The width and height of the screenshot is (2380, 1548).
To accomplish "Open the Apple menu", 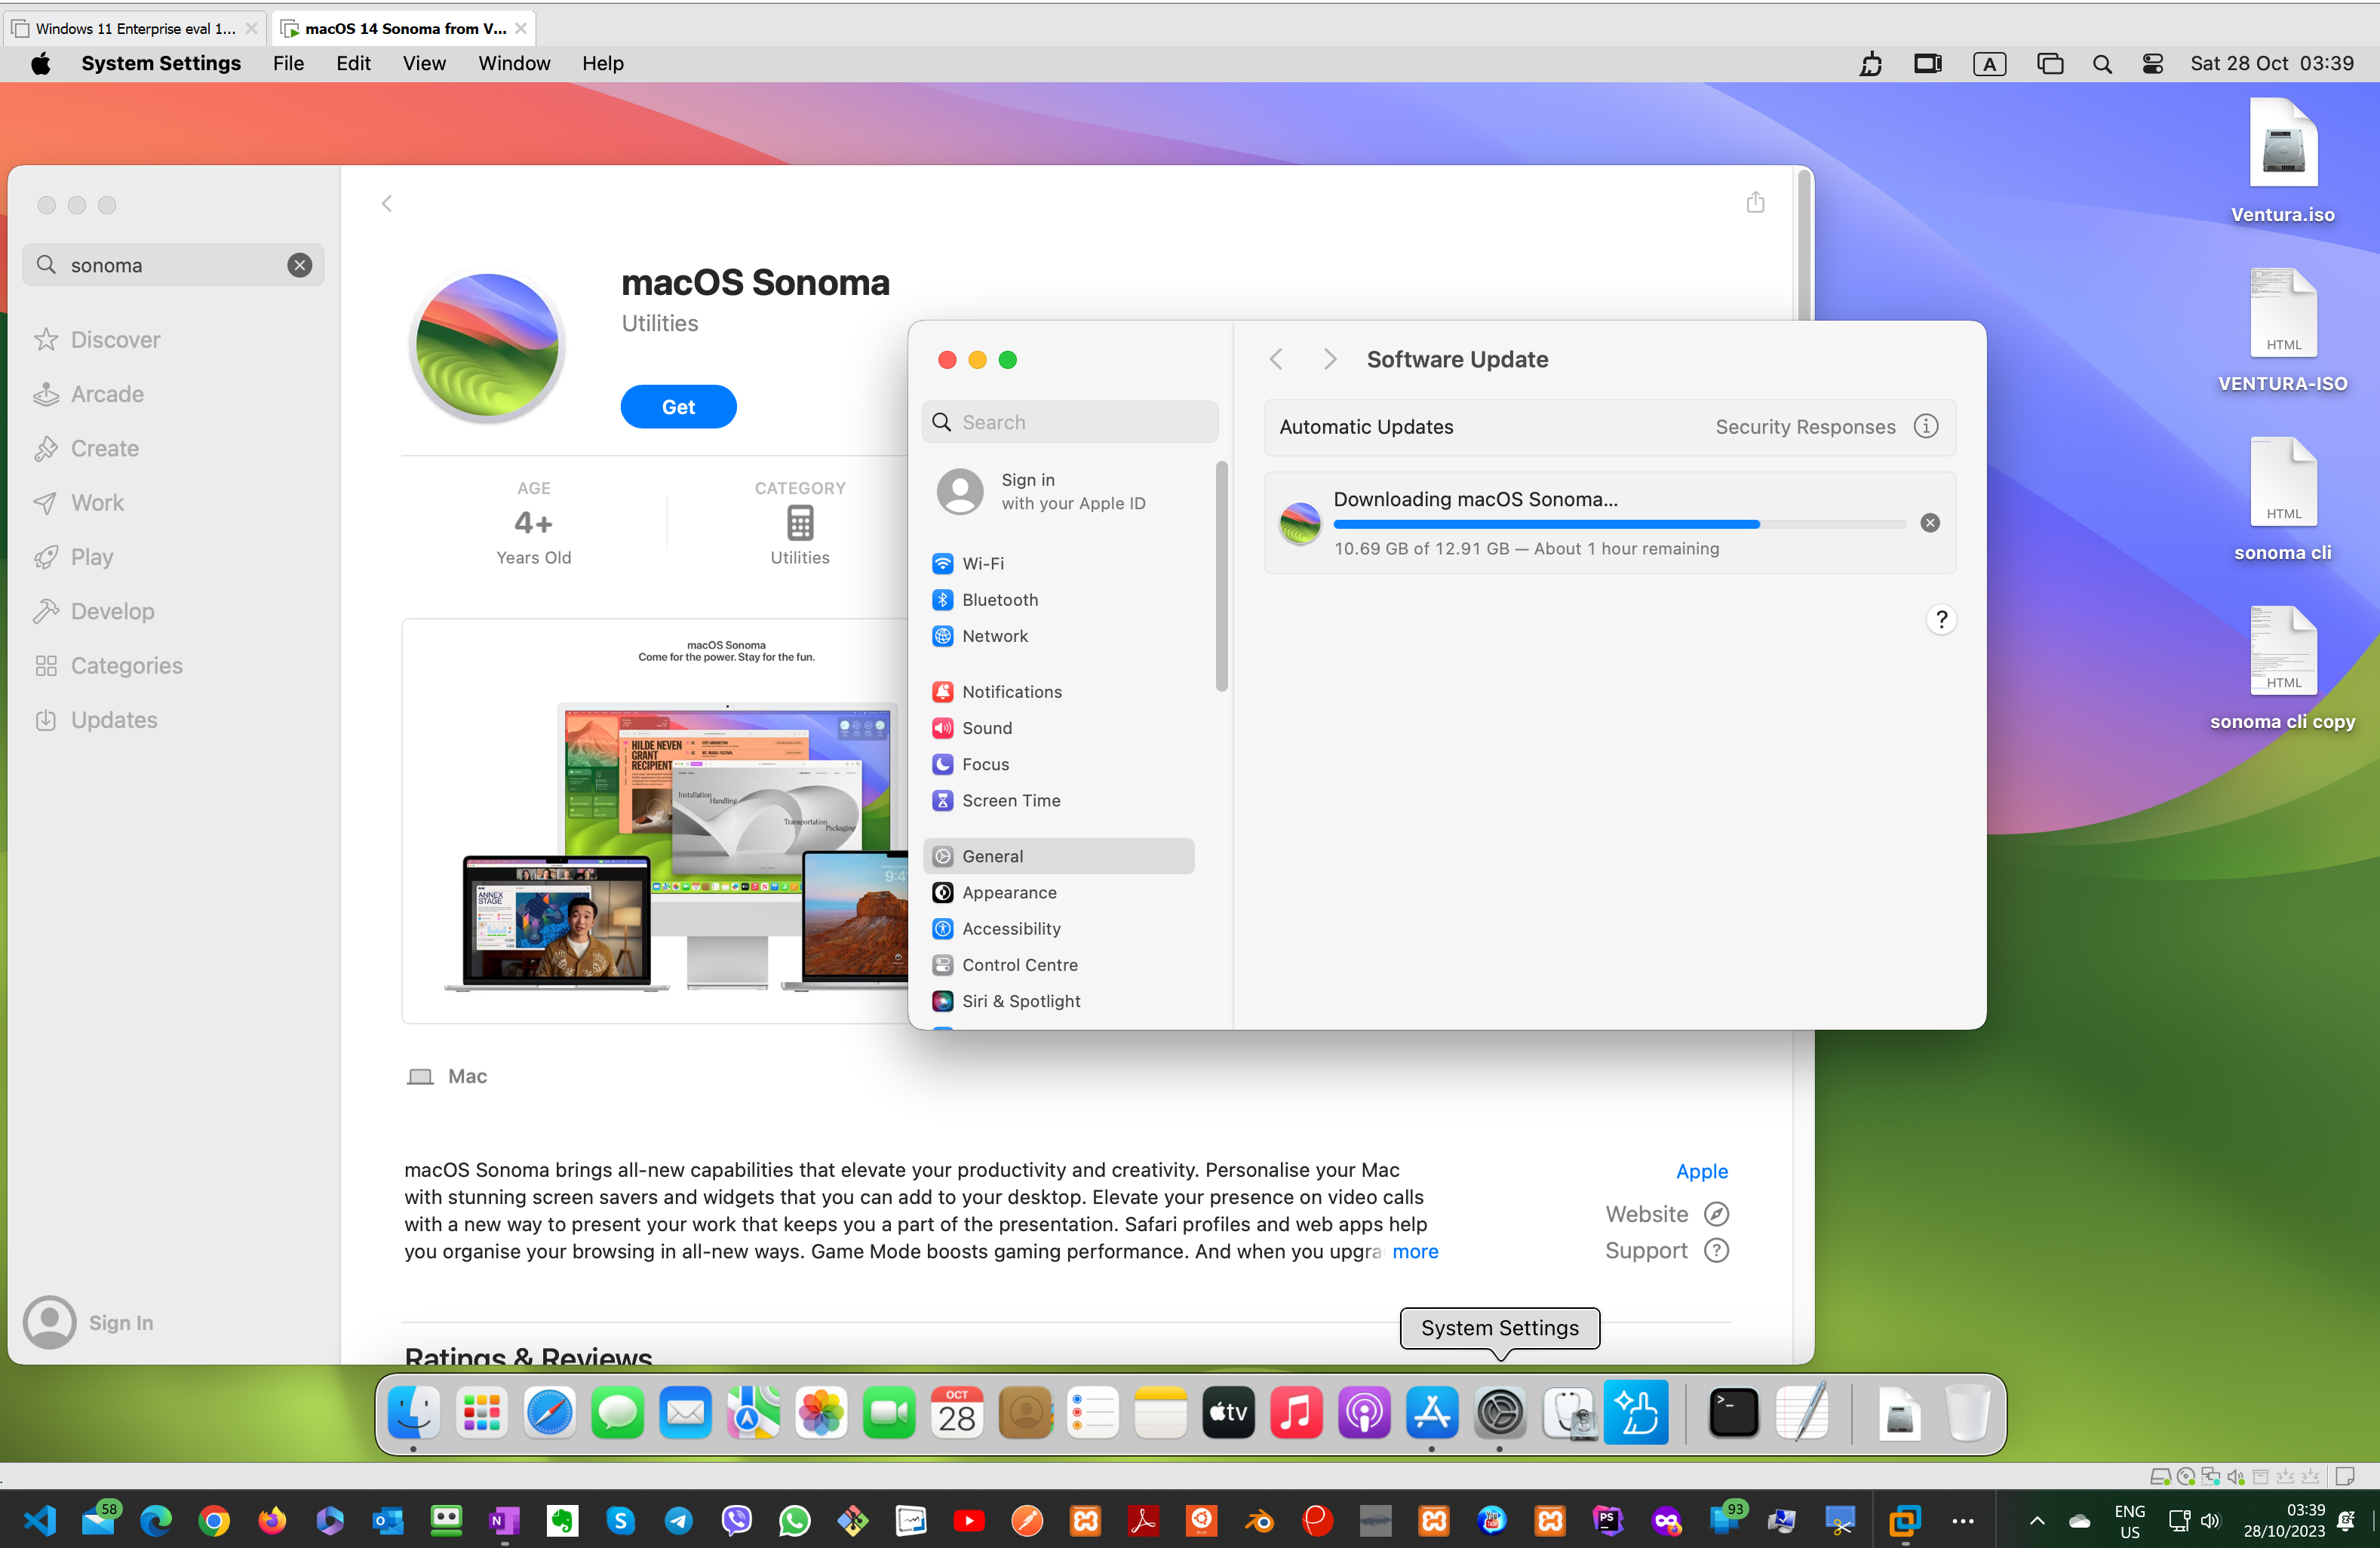I will click(41, 64).
